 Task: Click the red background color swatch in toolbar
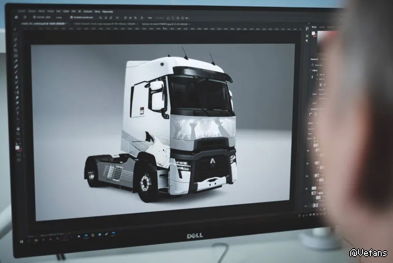coord(20,150)
